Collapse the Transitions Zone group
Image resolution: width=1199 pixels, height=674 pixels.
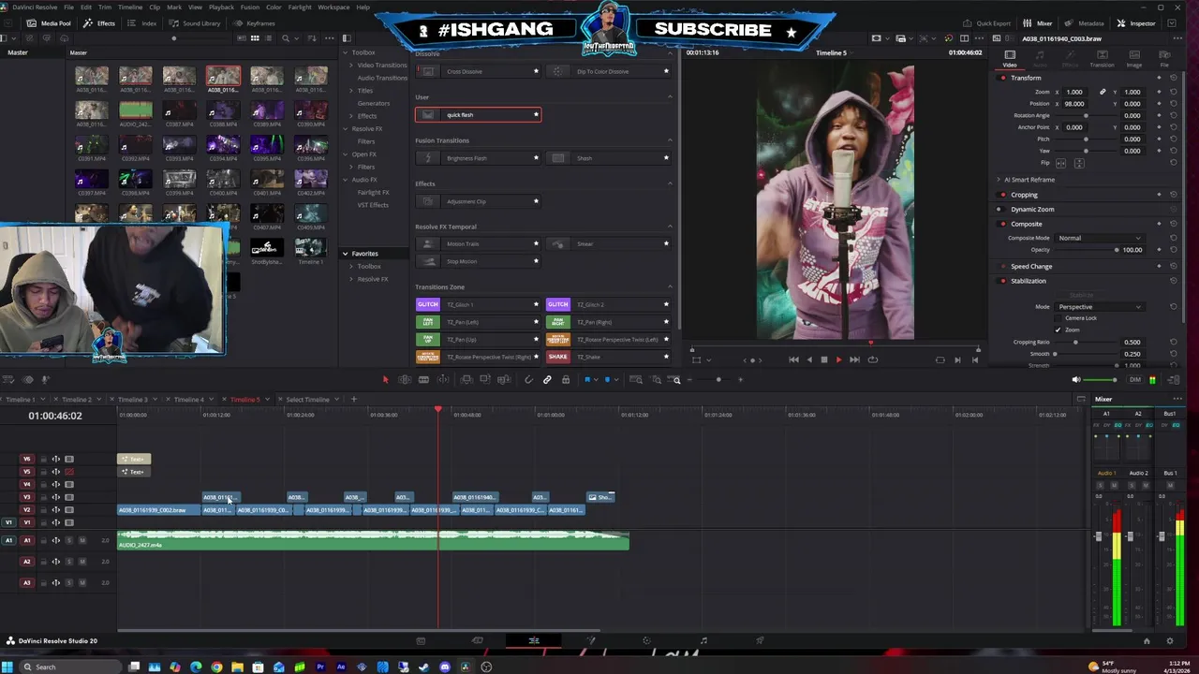[x=670, y=286]
